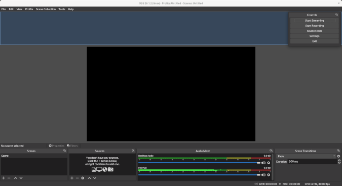
Task: Click the browser globe icon in Sources
Action: 105,169
